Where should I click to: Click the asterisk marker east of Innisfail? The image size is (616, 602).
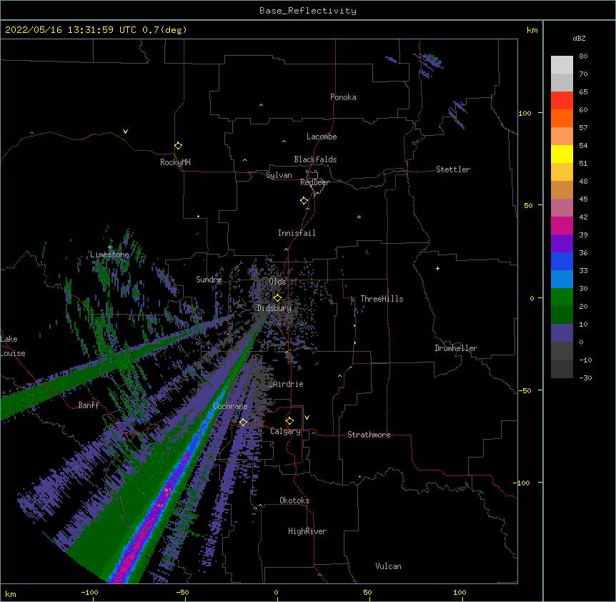[x=359, y=217]
